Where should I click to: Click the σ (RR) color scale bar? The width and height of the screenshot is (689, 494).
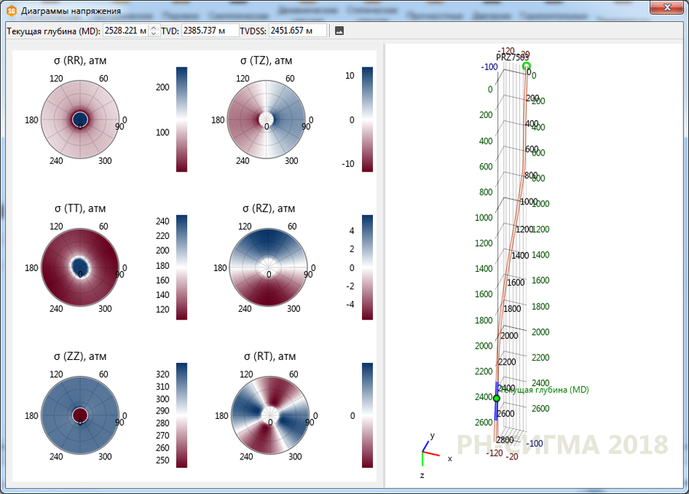click(x=181, y=119)
